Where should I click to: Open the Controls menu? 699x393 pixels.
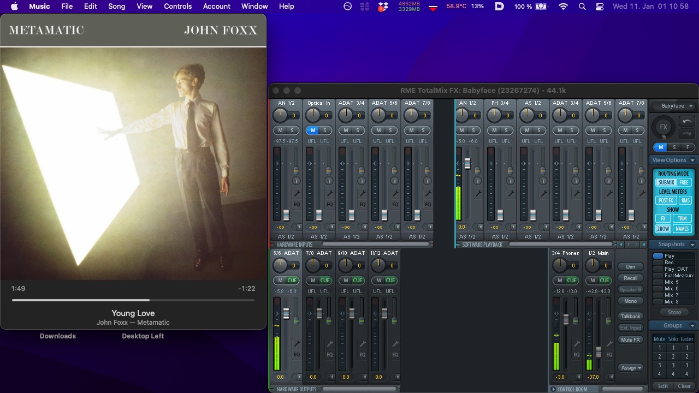[177, 7]
